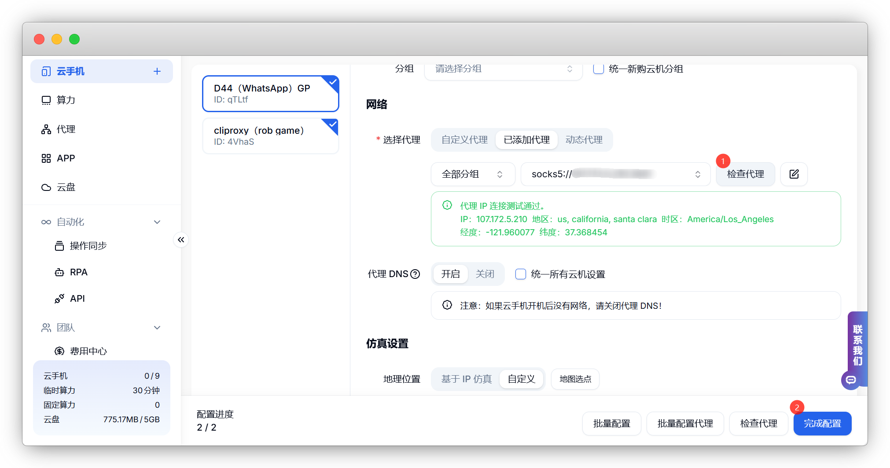Click the 操作同步 icon
The width and height of the screenshot is (890, 468).
59,246
